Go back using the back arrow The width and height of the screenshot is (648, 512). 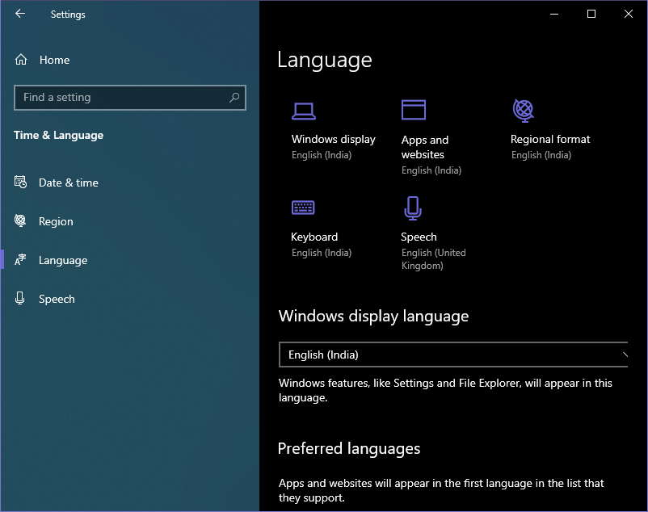[x=20, y=14]
